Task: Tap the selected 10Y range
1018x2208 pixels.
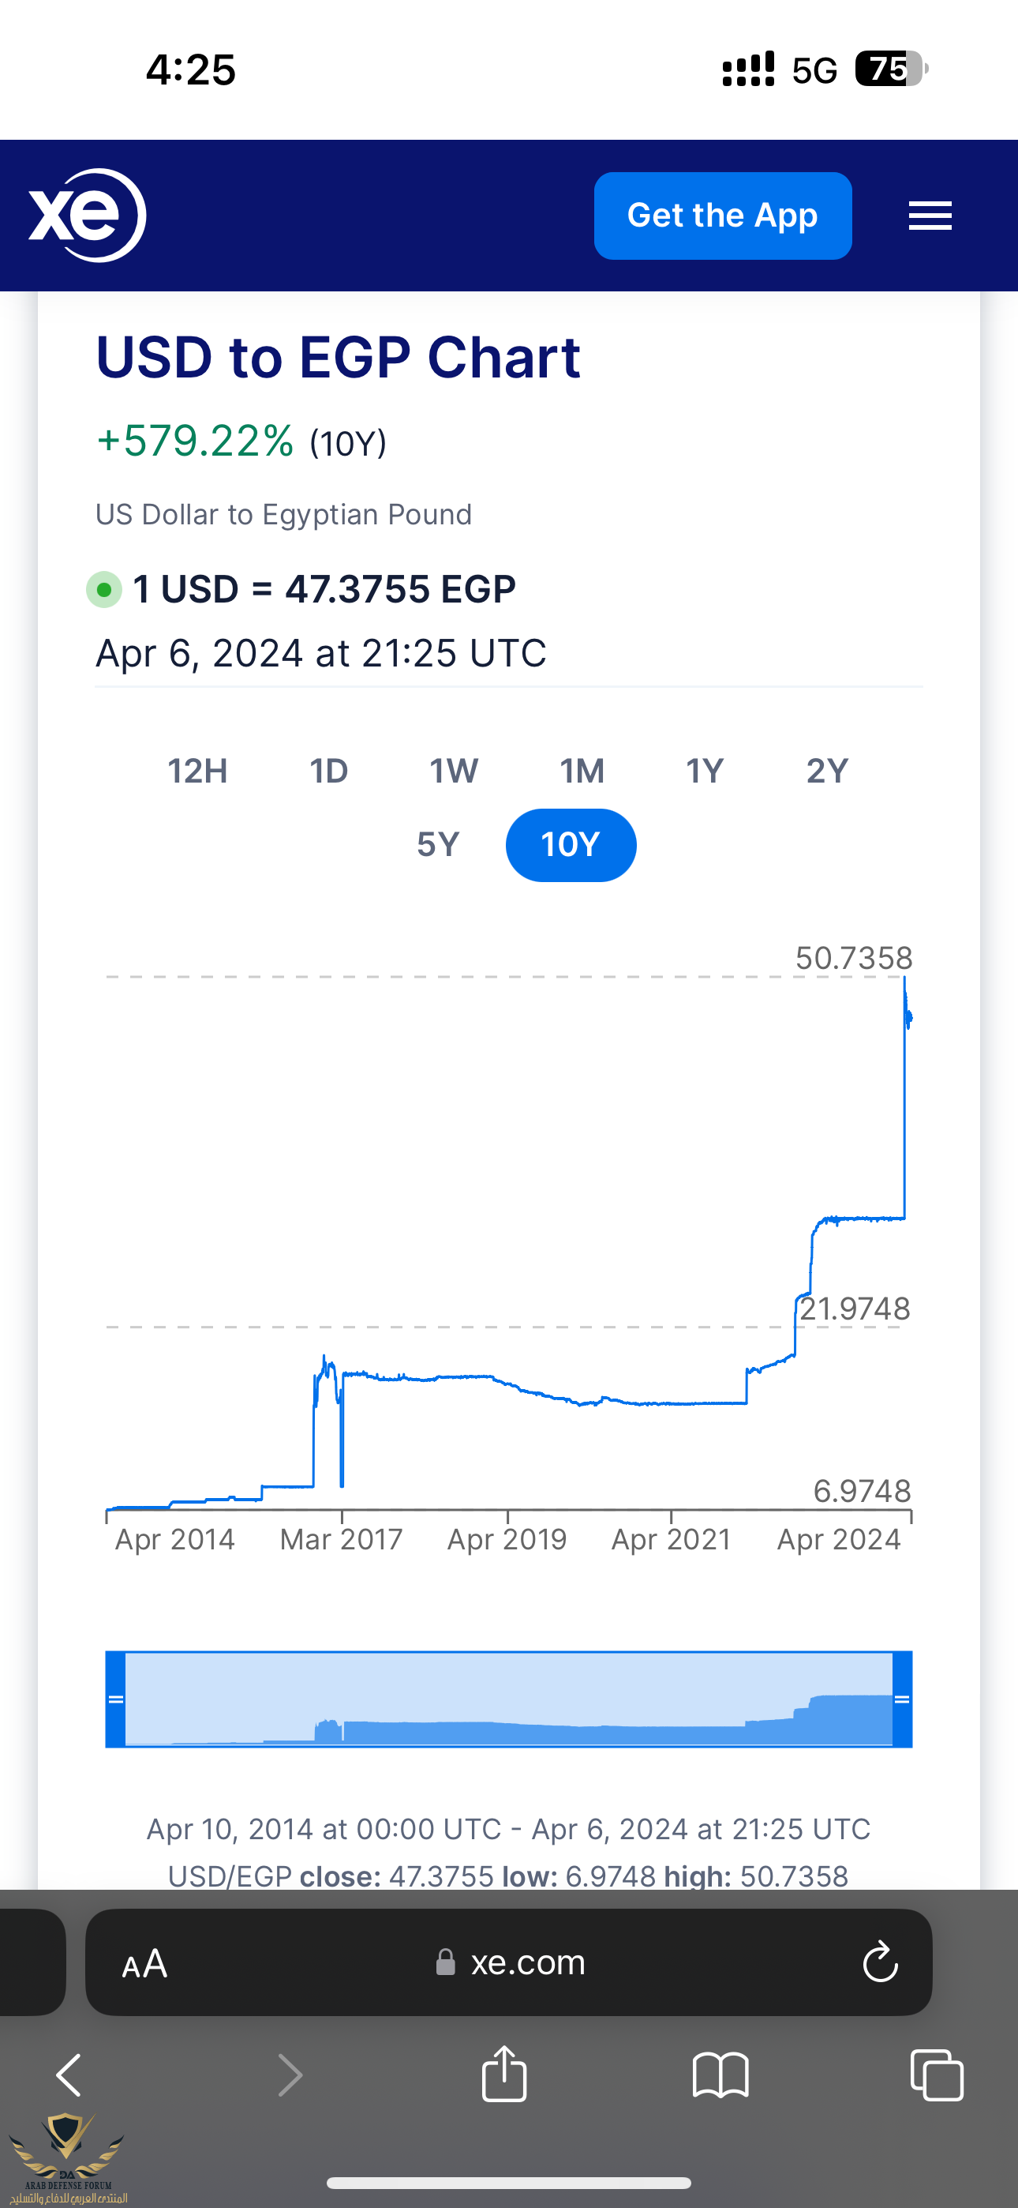Action: 571,845
